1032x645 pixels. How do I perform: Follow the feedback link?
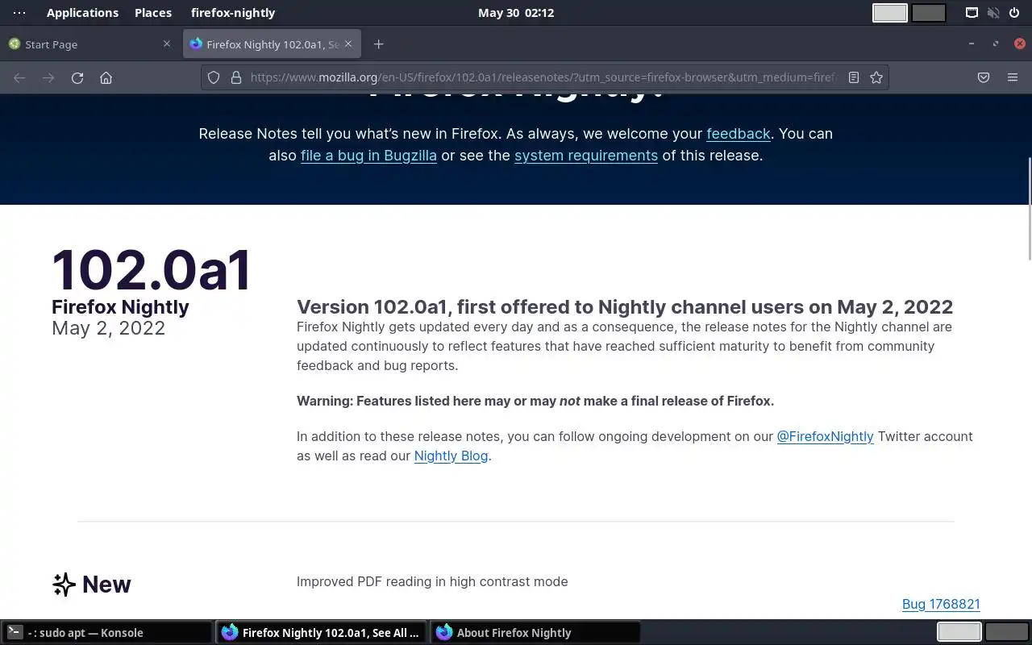[x=739, y=133]
